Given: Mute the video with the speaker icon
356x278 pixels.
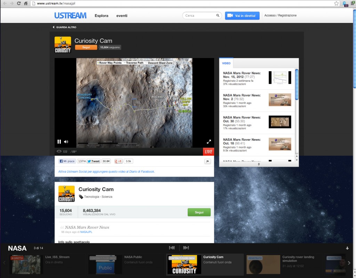Looking at the screenshot, I should click(66, 142).
